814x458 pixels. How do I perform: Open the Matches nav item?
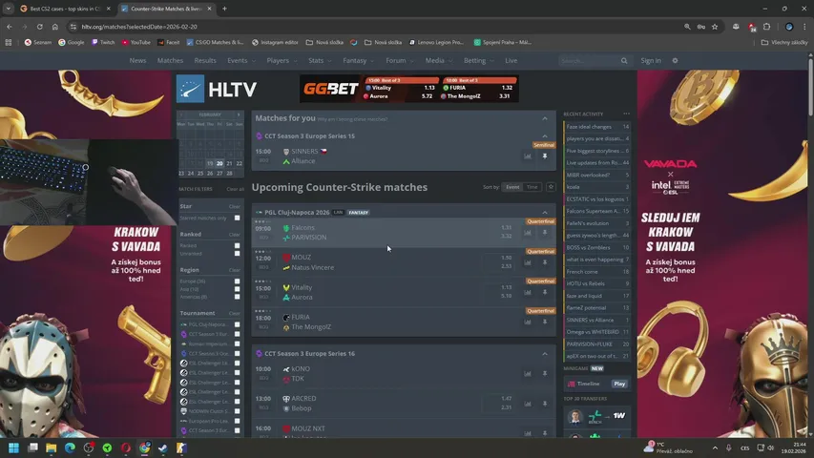[170, 61]
